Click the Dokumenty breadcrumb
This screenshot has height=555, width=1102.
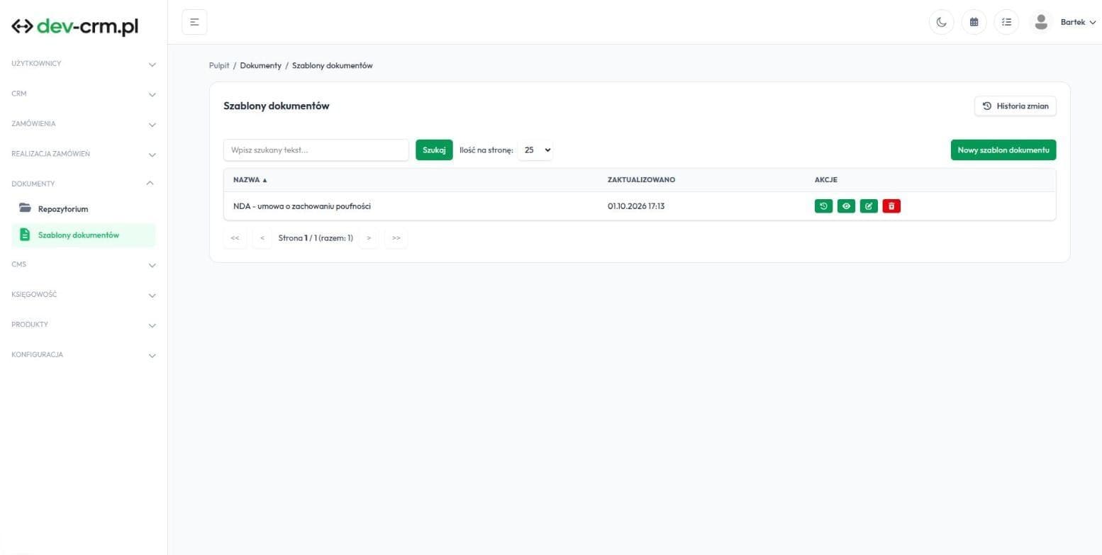[x=260, y=65]
